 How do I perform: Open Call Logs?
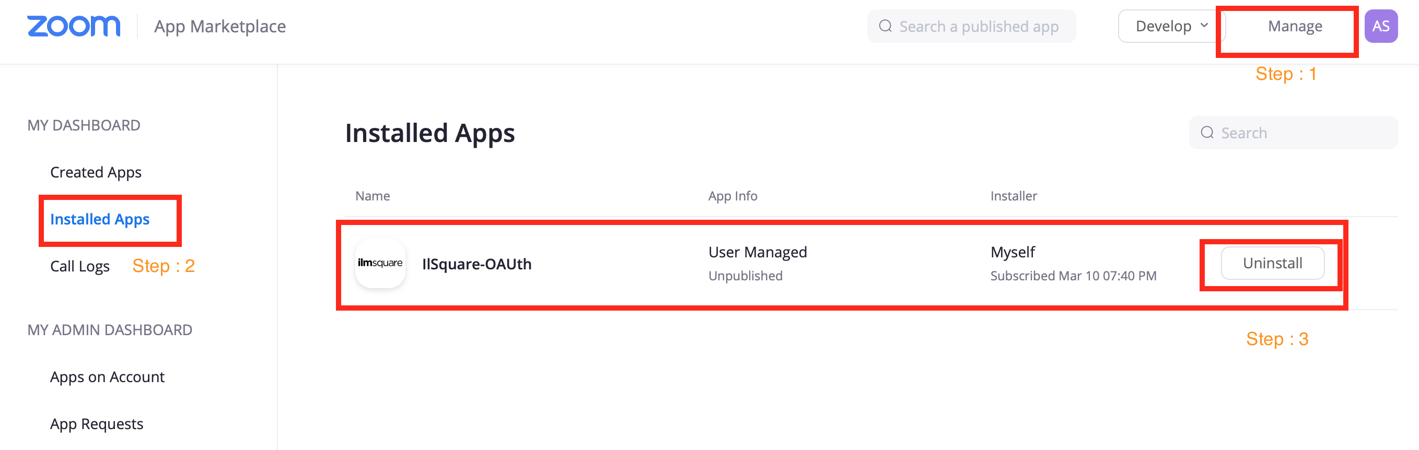click(80, 266)
